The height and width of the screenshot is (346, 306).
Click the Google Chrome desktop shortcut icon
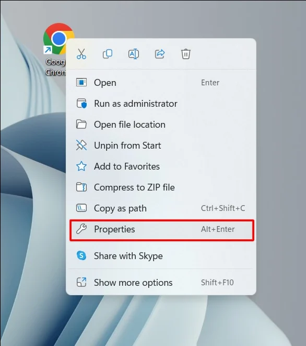[58, 39]
